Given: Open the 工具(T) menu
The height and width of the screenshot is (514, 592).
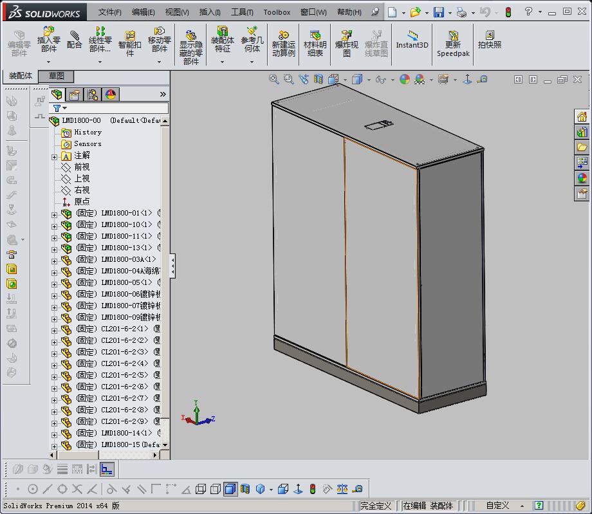Looking at the screenshot, I should [x=242, y=12].
